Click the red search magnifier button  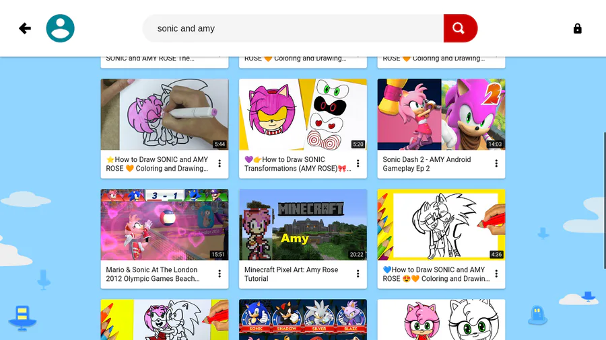click(x=461, y=28)
